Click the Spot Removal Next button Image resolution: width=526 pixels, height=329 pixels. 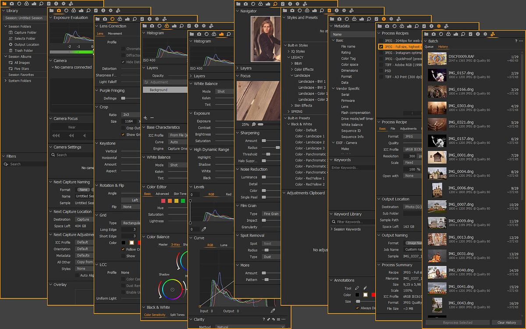271,243
